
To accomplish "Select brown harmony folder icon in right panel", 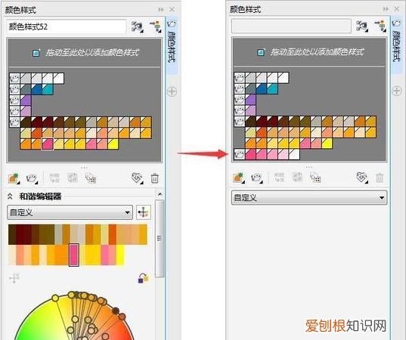I will tap(240, 122).
